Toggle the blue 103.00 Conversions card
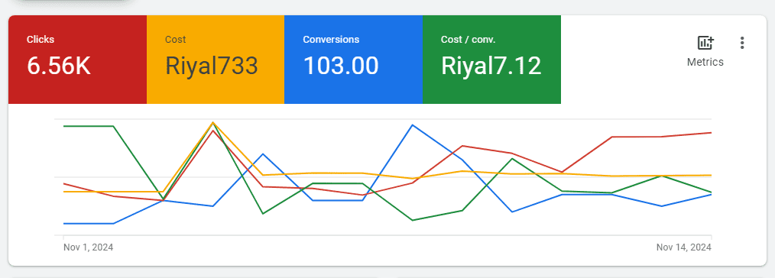The height and width of the screenshot is (278, 775). [353, 60]
